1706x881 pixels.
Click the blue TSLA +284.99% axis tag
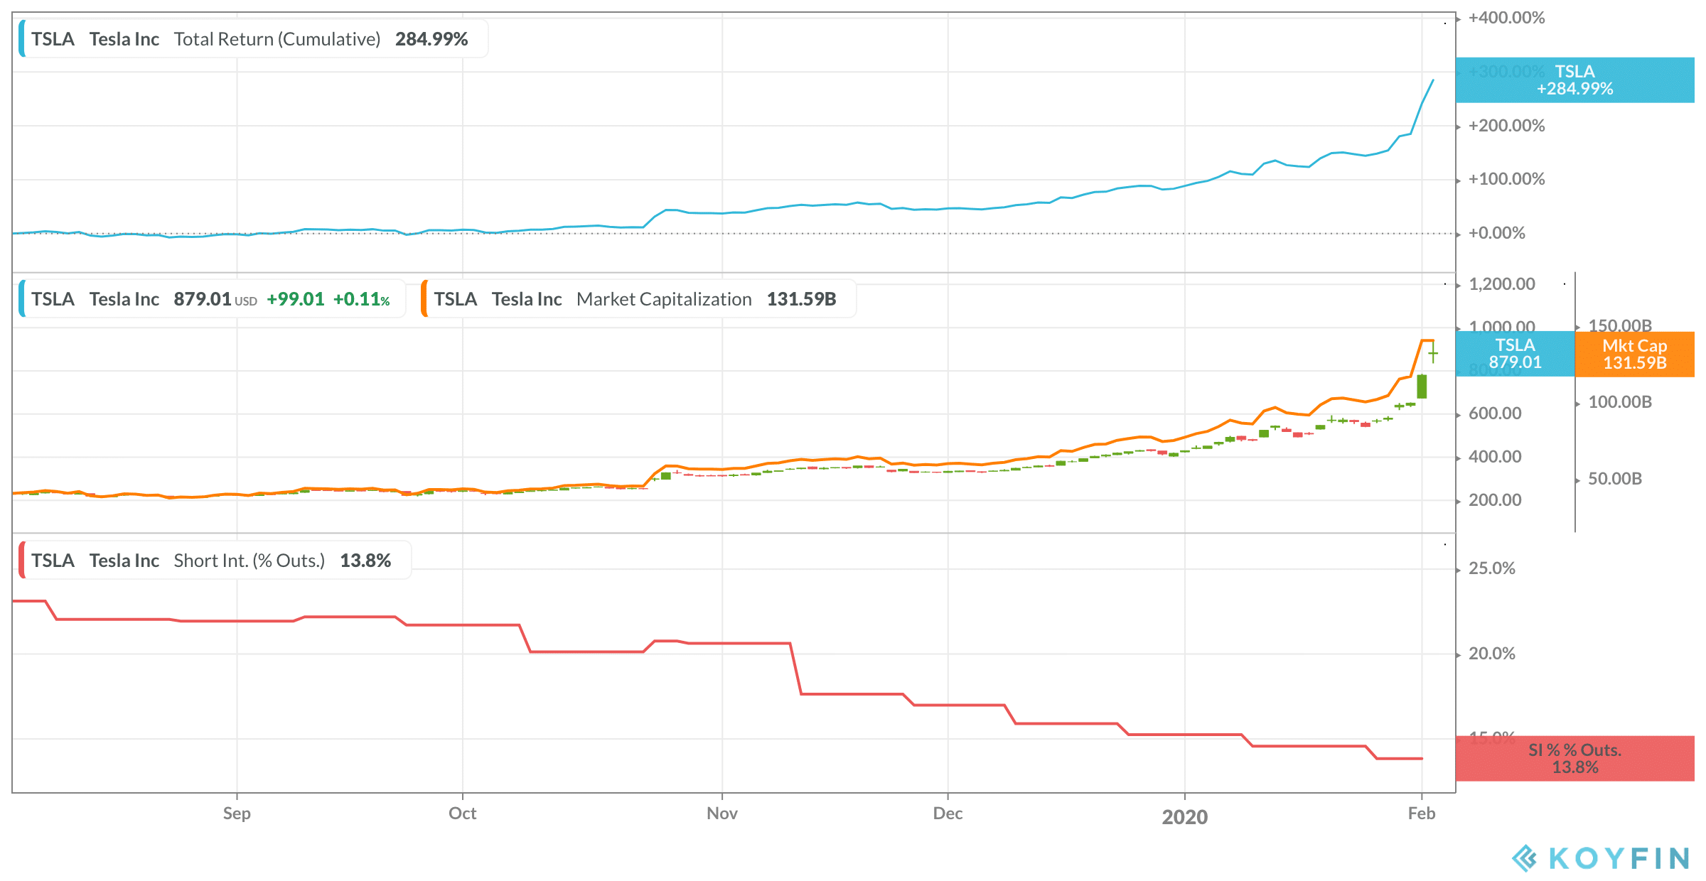coord(1575,80)
